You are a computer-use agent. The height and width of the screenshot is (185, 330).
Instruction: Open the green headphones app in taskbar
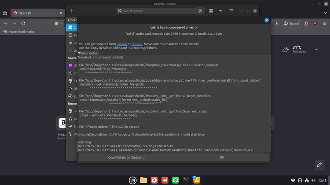pyautogui.click(x=175, y=180)
